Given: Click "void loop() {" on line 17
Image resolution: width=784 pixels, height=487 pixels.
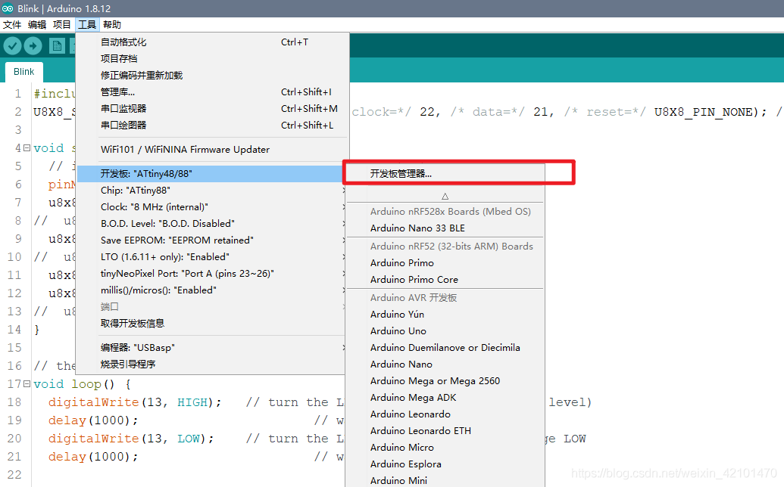Looking at the screenshot, I should [x=83, y=384].
